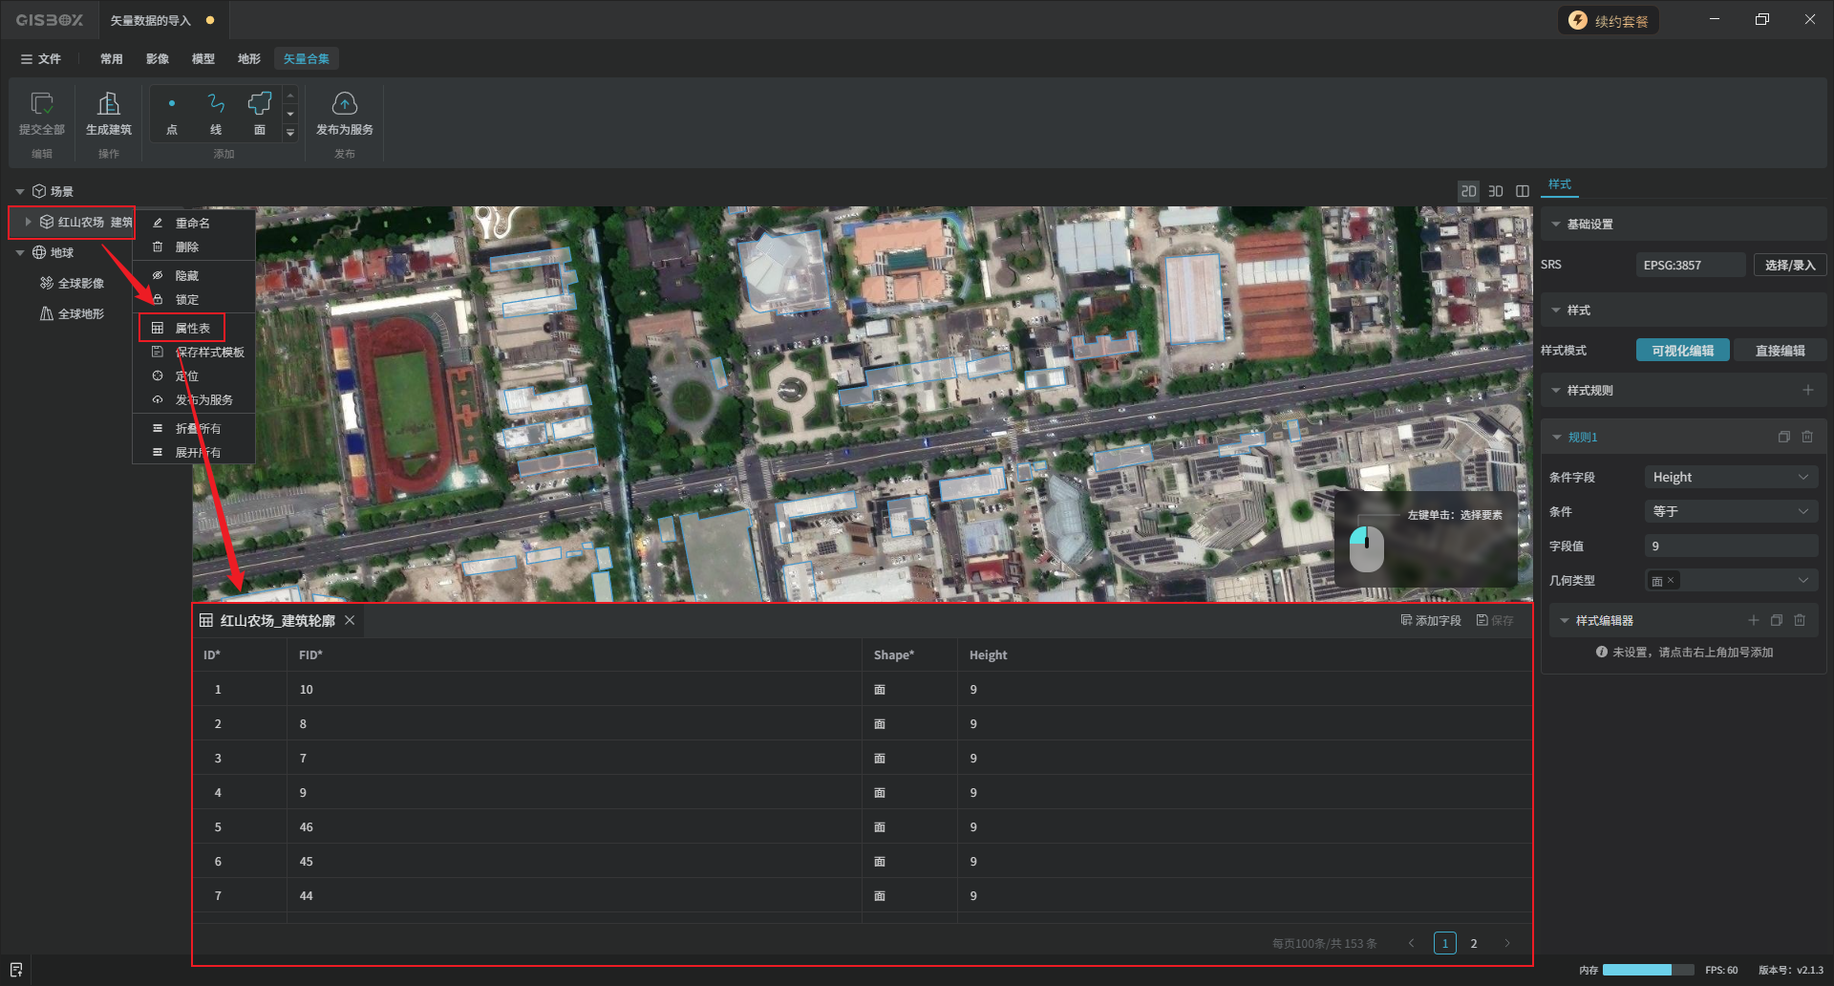Click the Publish as Service (发布为服务) toolbar icon

tap(344, 104)
